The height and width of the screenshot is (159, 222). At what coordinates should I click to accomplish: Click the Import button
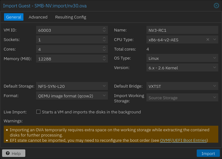click(208, 153)
